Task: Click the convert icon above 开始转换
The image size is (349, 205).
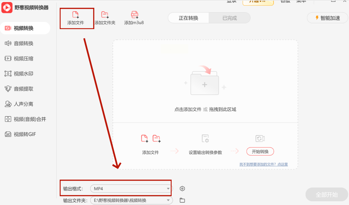Action: pos(260,138)
